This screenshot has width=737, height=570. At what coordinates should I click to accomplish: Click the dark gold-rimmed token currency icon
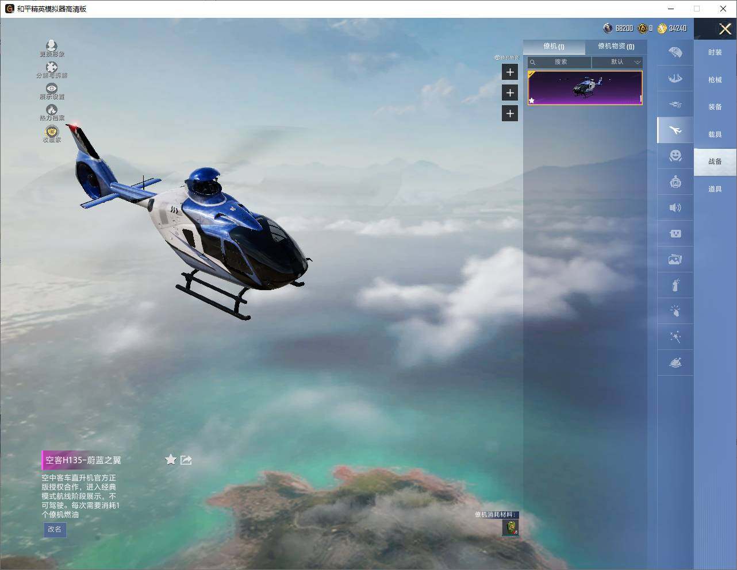coord(643,28)
